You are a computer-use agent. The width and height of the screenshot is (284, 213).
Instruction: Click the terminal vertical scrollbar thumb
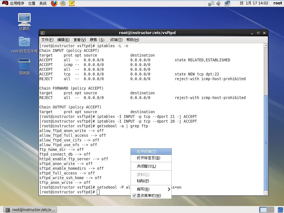(266, 143)
